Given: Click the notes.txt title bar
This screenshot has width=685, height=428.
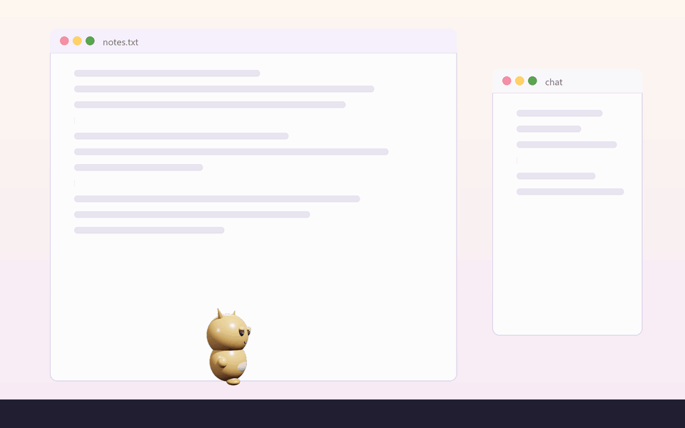Looking at the screenshot, I should [x=253, y=41].
